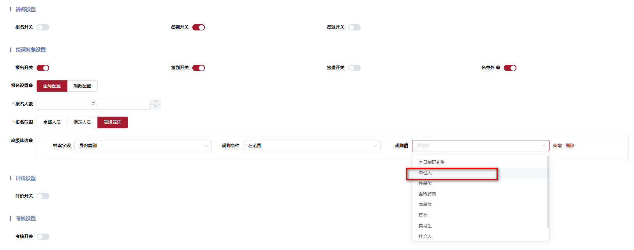The width and height of the screenshot is (634, 250).
Task: Switch to 期数配置 tab
Action: click(x=82, y=86)
